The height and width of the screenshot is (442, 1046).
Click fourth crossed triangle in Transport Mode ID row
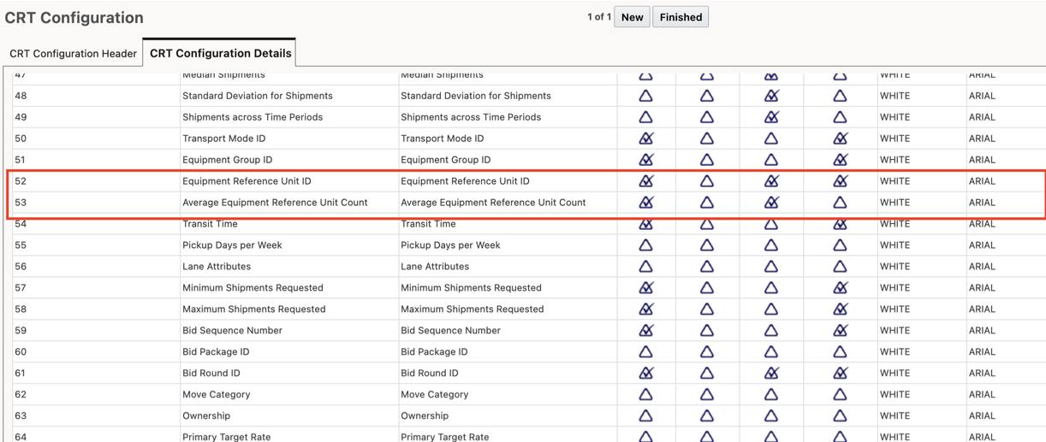(x=841, y=138)
